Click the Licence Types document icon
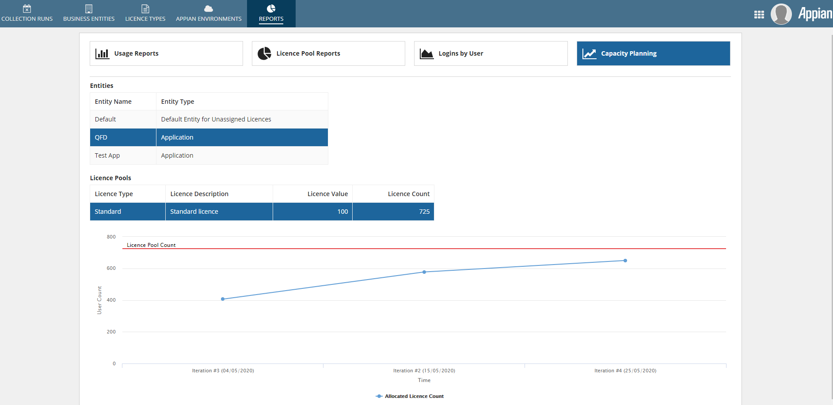 pyautogui.click(x=145, y=9)
